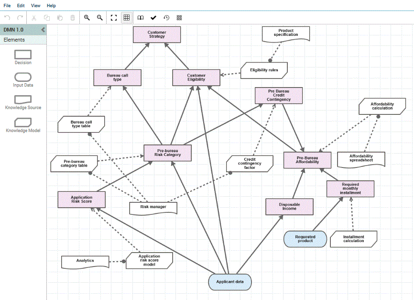This screenshot has width=414, height=300.
Task: Open the File menu
Action: pyautogui.click(x=7, y=6)
